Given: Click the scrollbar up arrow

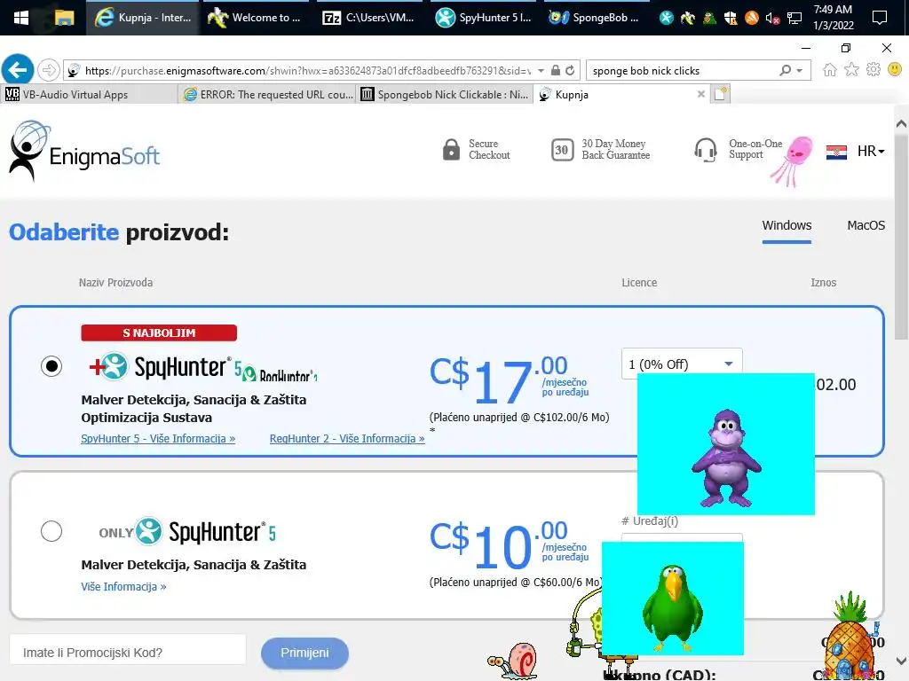Looking at the screenshot, I should tap(901, 123).
